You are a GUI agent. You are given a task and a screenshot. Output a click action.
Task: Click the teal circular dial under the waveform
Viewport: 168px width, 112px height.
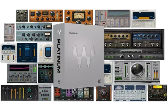click(x=41, y=73)
